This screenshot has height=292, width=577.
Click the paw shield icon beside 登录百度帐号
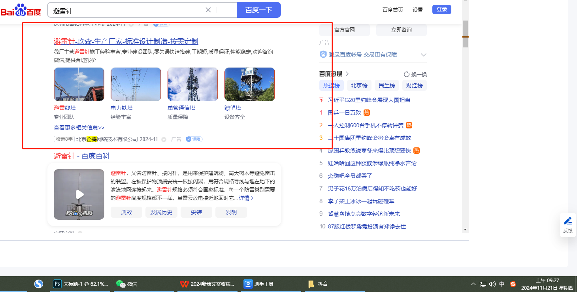(x=323, y=55)
